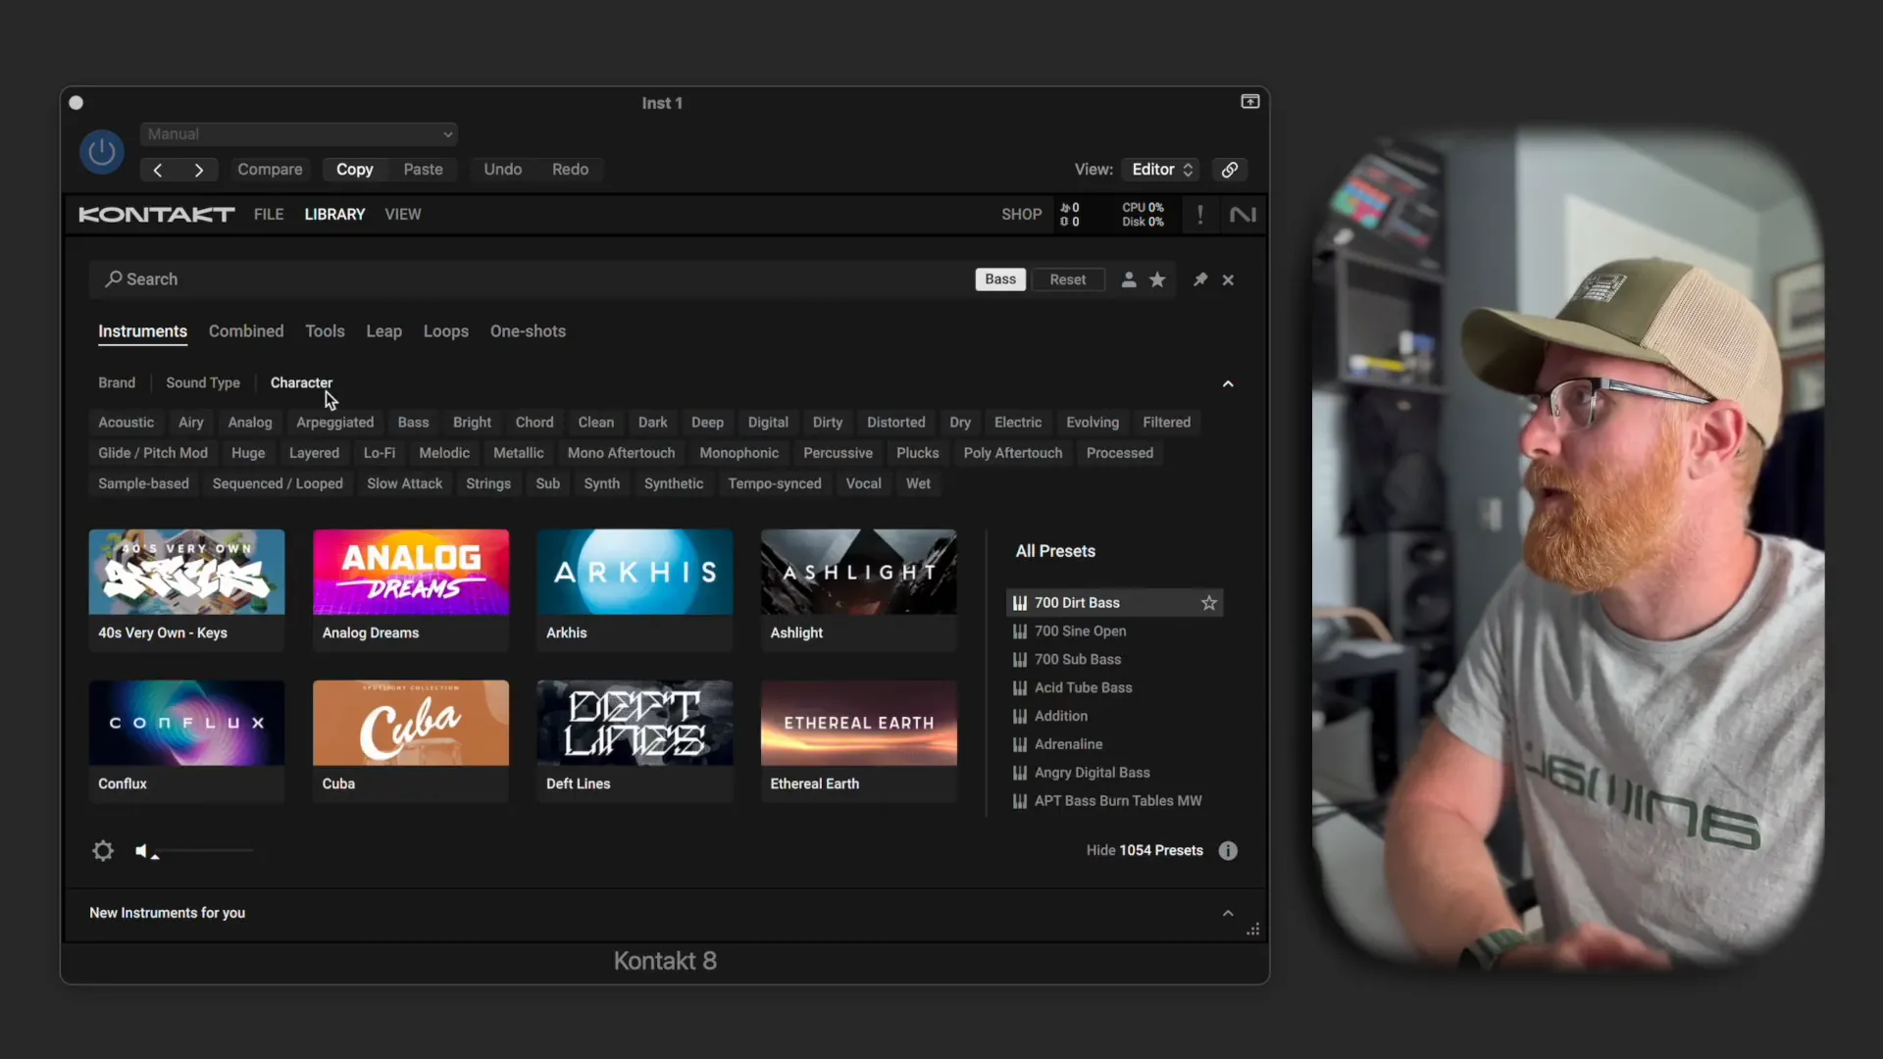Open the LIBRARY menu

[334, 214]
